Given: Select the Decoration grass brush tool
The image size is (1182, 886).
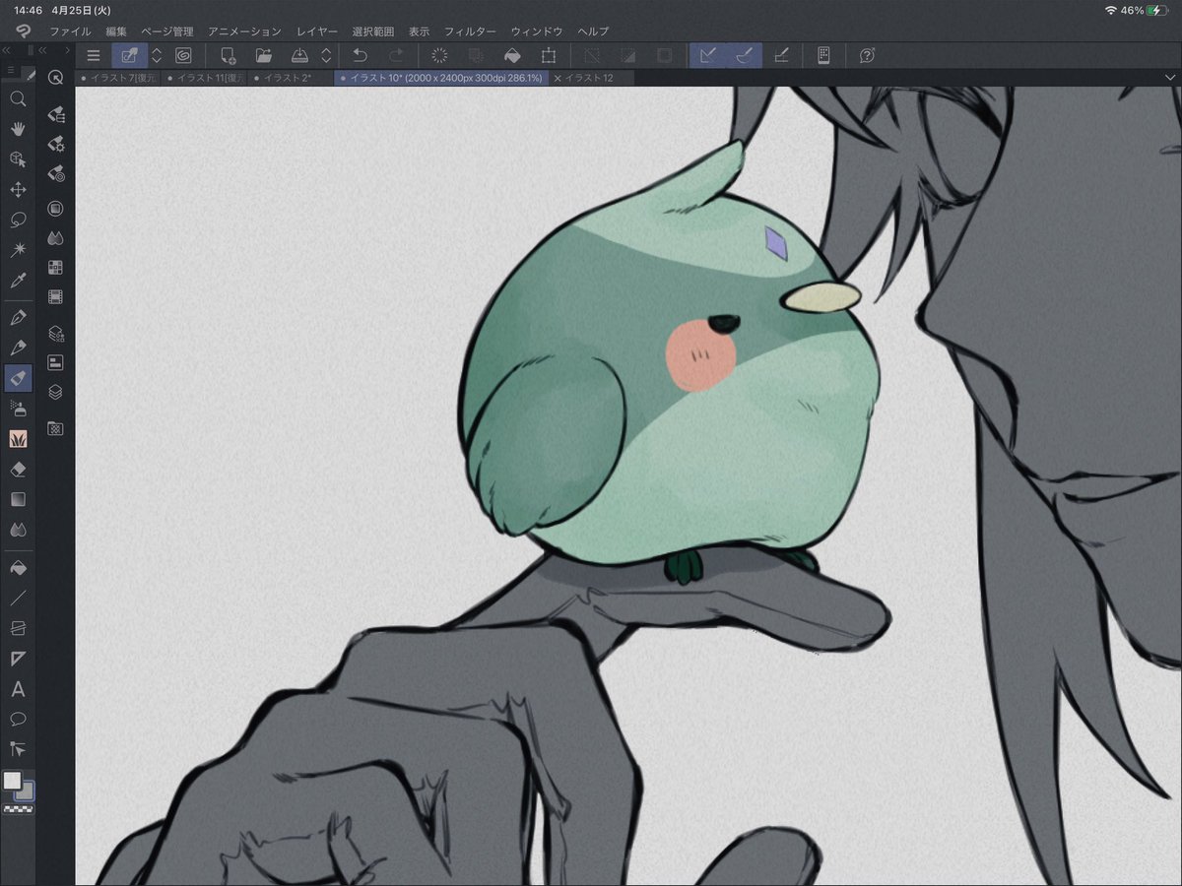Looking at the screenshot, I should 18,438.
